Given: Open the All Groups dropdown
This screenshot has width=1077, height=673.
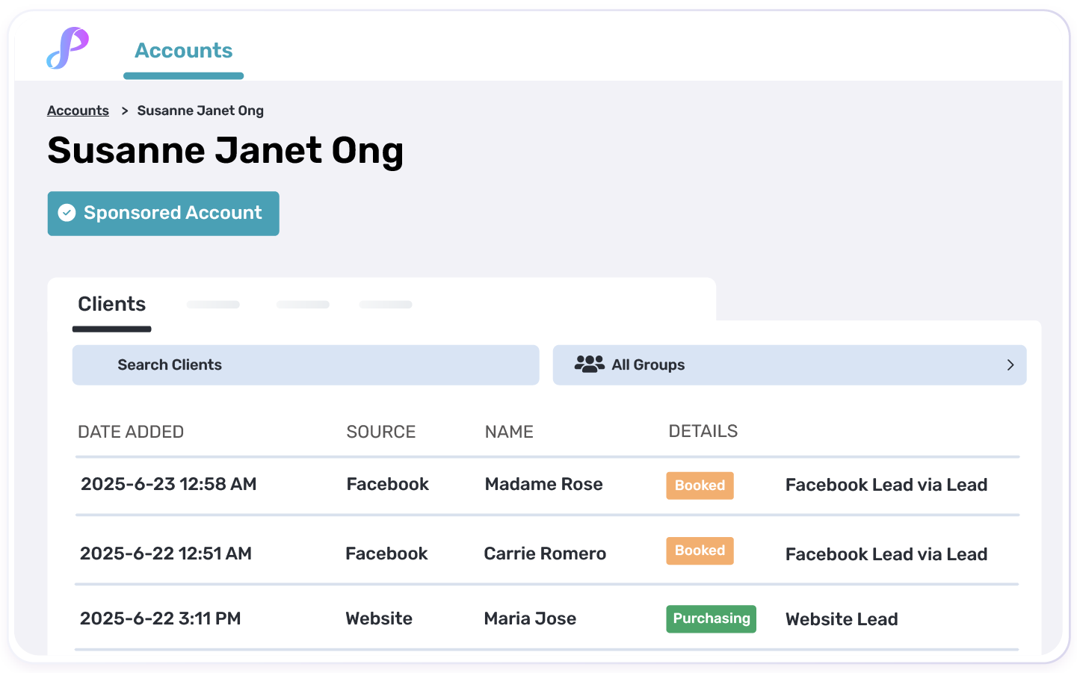Looking at the screenshot, I should (x=789, y=365).
